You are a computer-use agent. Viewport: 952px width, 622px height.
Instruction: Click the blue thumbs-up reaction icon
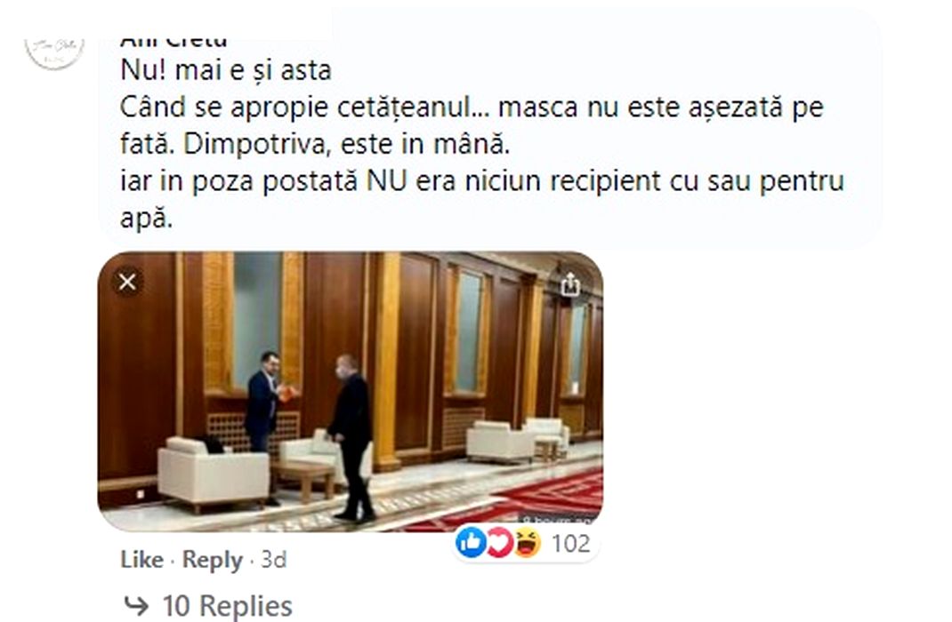(472, 542)
